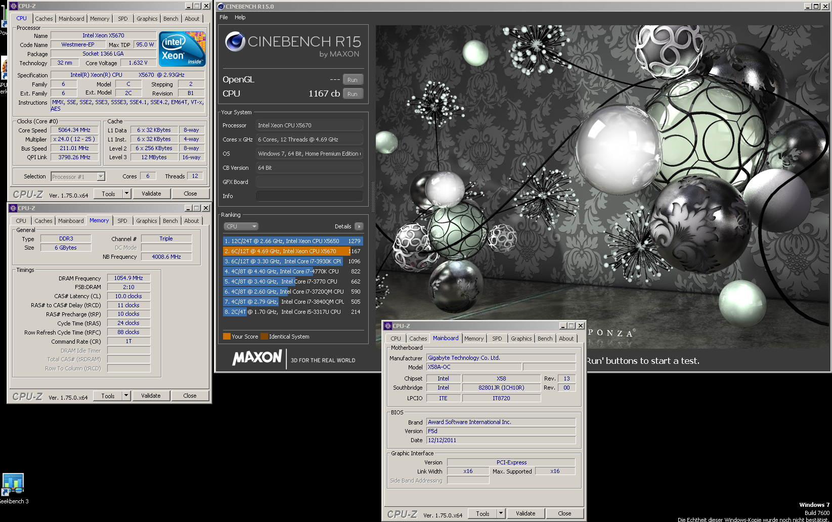Viewport: 832px width, 522px height.
Task: Click Tools button in memory CPU-Z window
Action: [x=108, y=396]
